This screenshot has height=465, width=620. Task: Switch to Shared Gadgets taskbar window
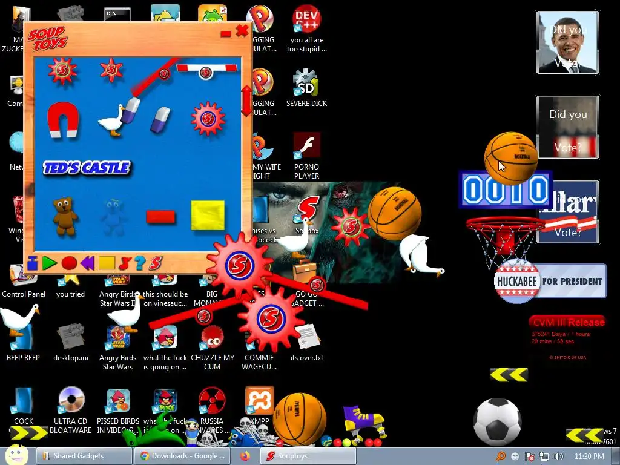pyautogui.click(x=84, y=456)
